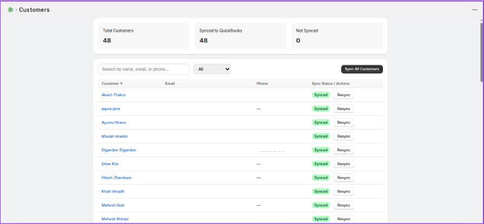Click the Sync All Customers button

(x=362, y=69)
